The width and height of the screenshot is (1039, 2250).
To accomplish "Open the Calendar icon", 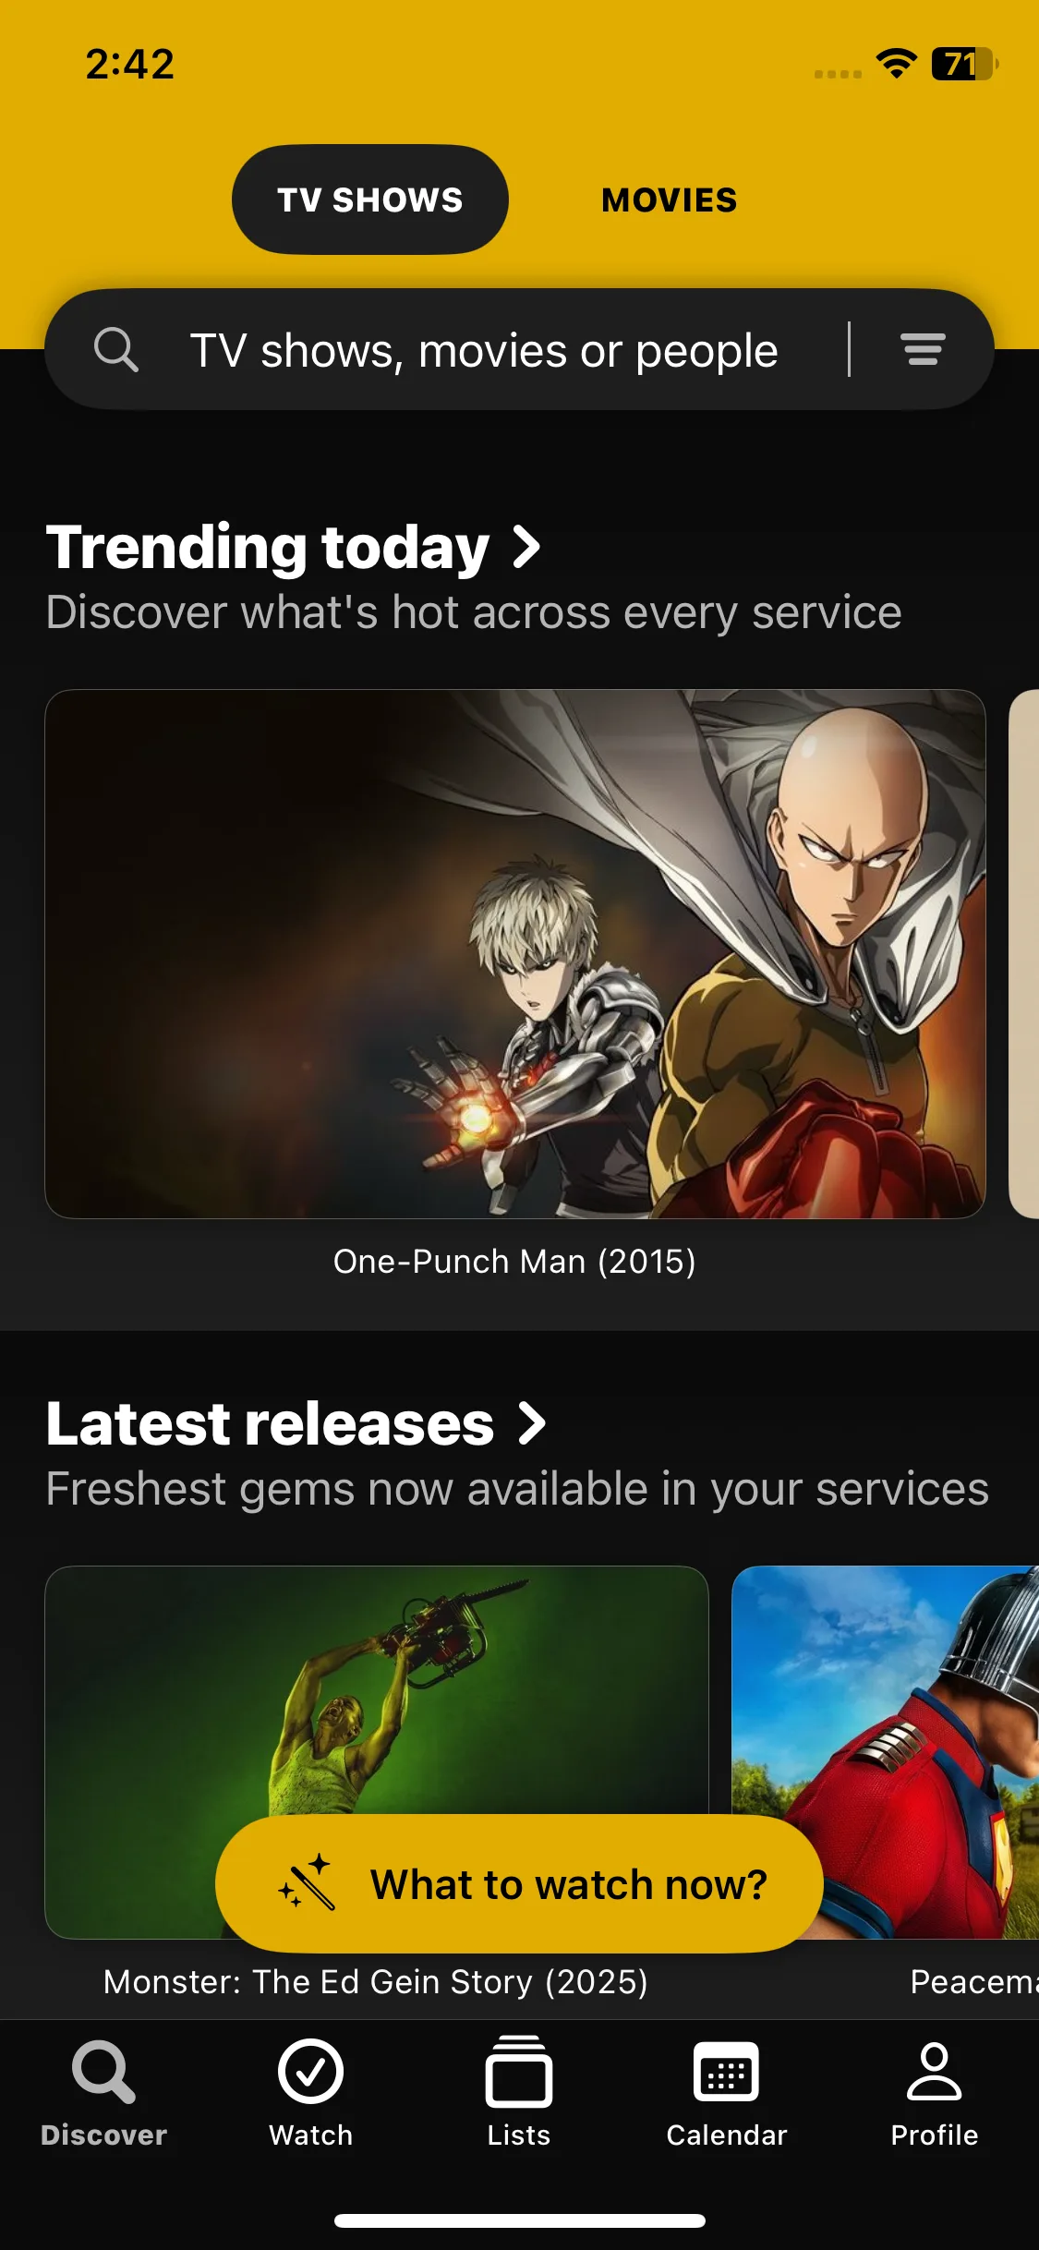I will point(727,2072).
